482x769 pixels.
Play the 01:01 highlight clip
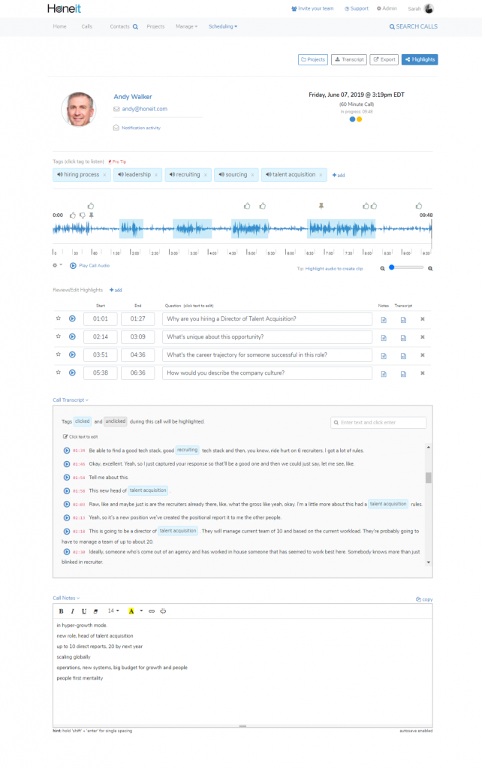(72, 318)
